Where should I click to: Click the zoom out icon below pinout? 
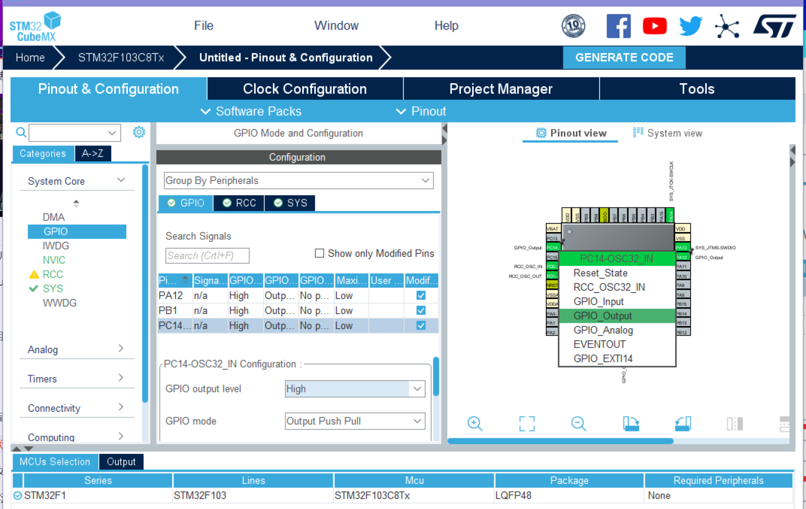578,423
